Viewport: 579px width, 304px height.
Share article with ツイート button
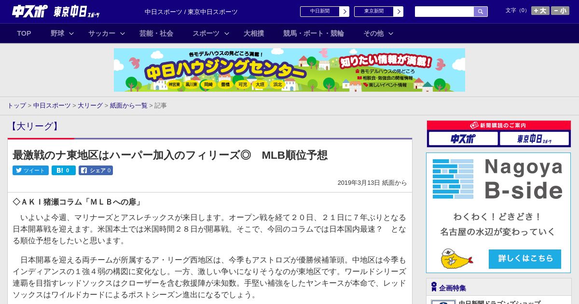(30, 170)
